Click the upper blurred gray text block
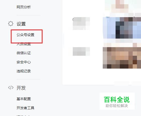The width and height of the screenshot is (141, 116). [81, 23]
